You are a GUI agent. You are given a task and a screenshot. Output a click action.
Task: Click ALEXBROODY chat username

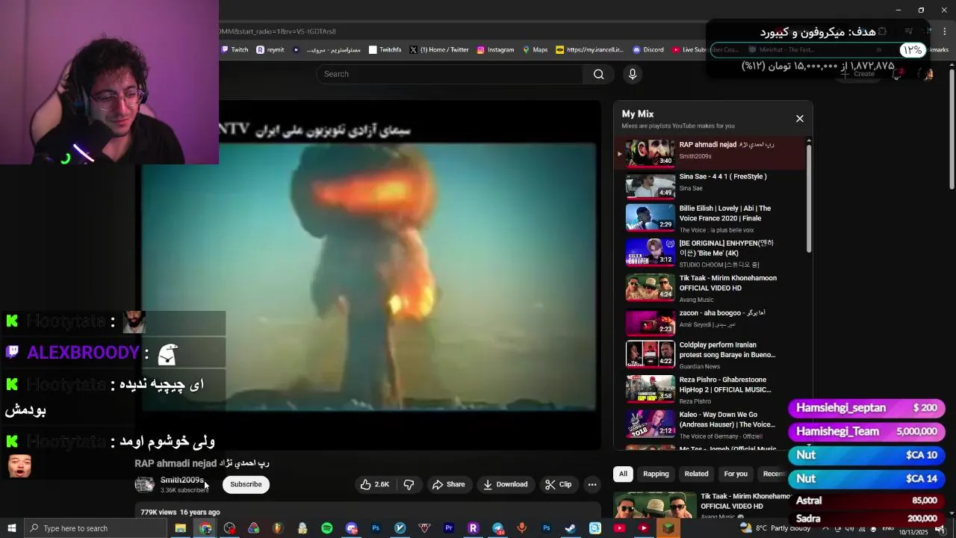click(83, 353)
